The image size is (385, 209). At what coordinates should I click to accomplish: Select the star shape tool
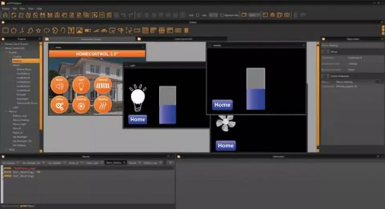38,30
